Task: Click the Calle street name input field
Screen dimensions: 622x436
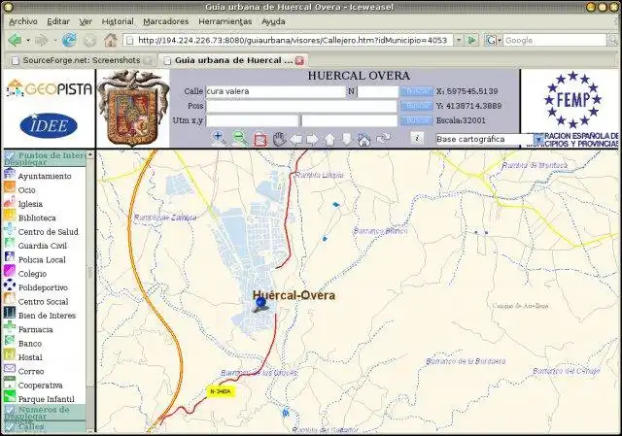Action: coord(276,91)
